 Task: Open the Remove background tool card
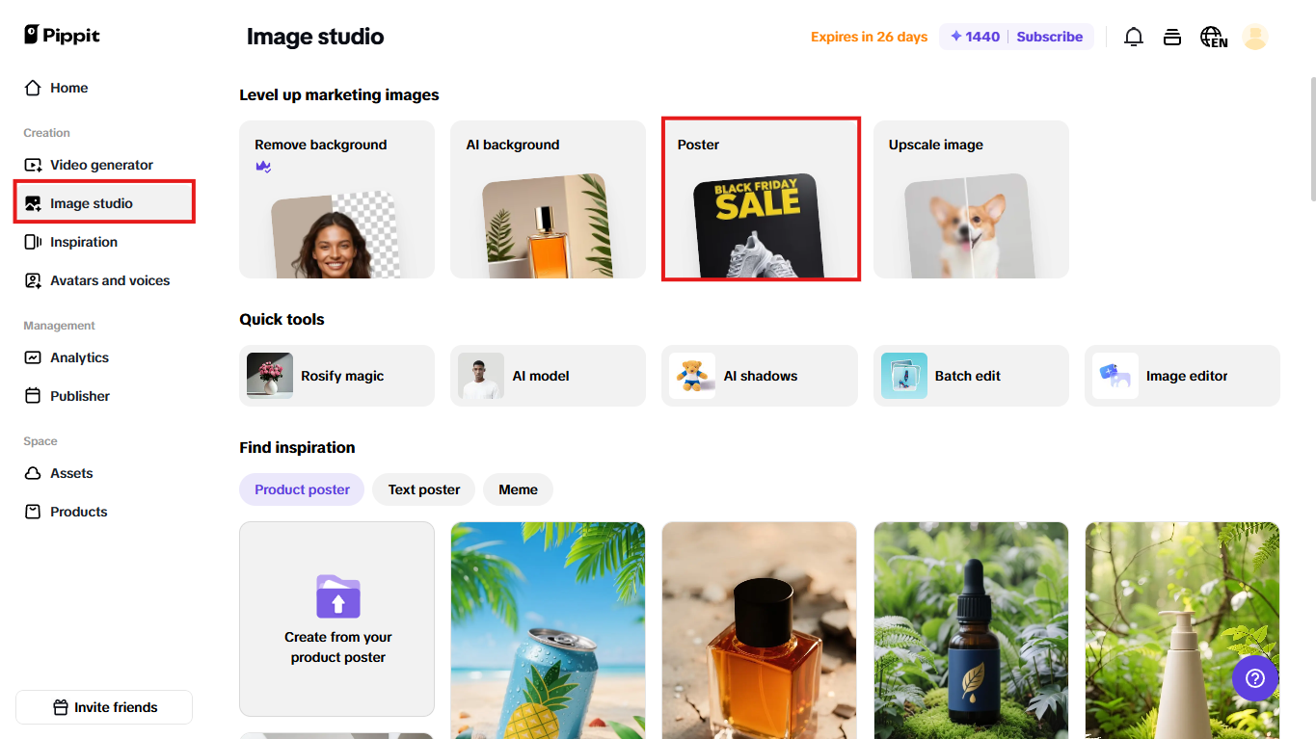click(336, 199)
